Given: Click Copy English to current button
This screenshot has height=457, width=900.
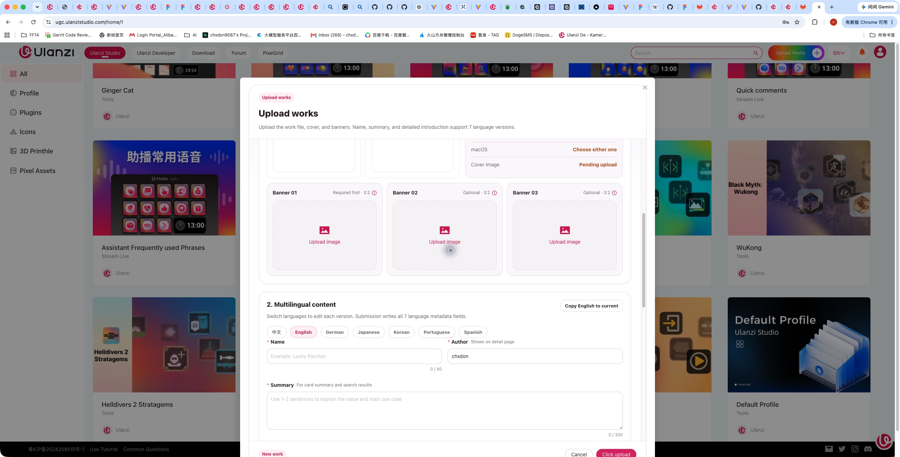Looking at the screenshot, I should pyautogui.click(x=591, y=306).
